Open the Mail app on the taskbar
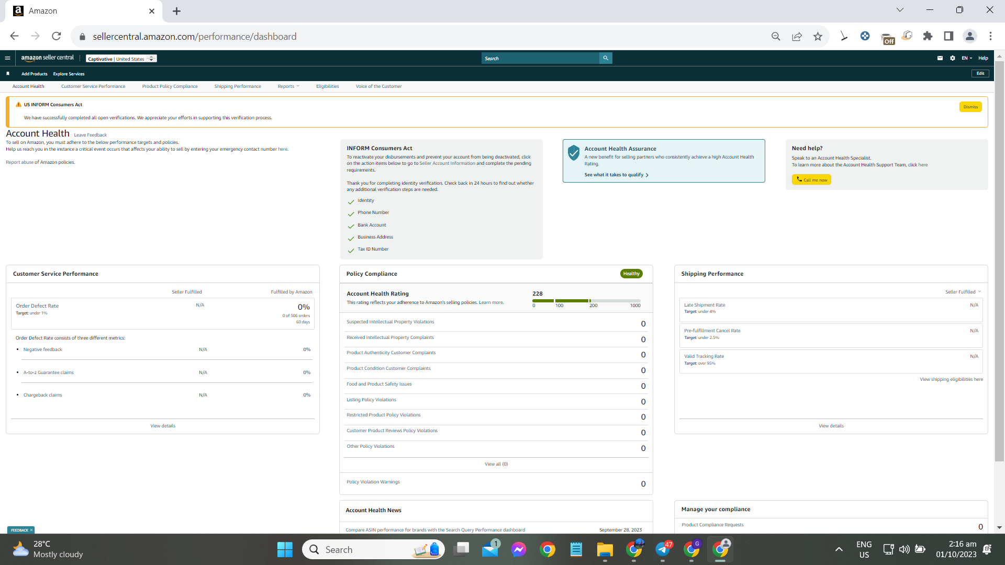Screen dimensions: 1005x565 click(x=490, y=549)
